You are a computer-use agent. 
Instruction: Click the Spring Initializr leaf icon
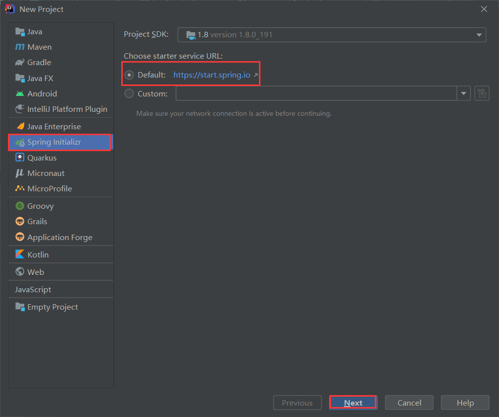20,142
